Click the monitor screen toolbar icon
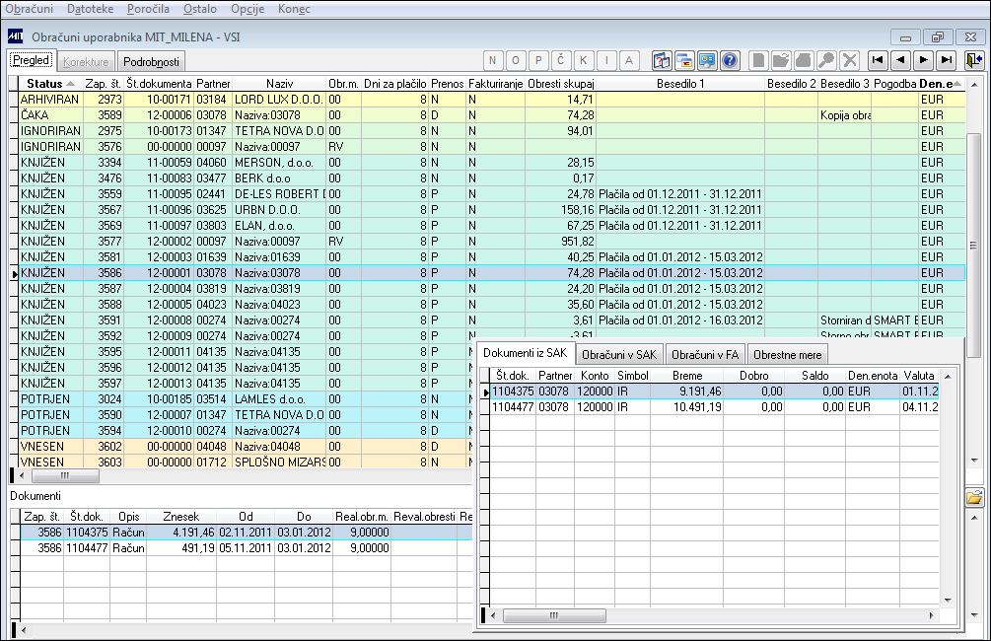Viewport: 991px width, 641px height. [707, 61]
